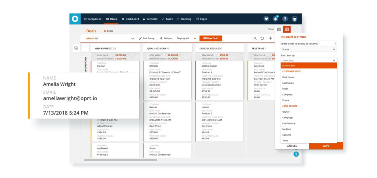
Task: Click contact name Jonathan Monroe
Action: (x=211, y=85)
